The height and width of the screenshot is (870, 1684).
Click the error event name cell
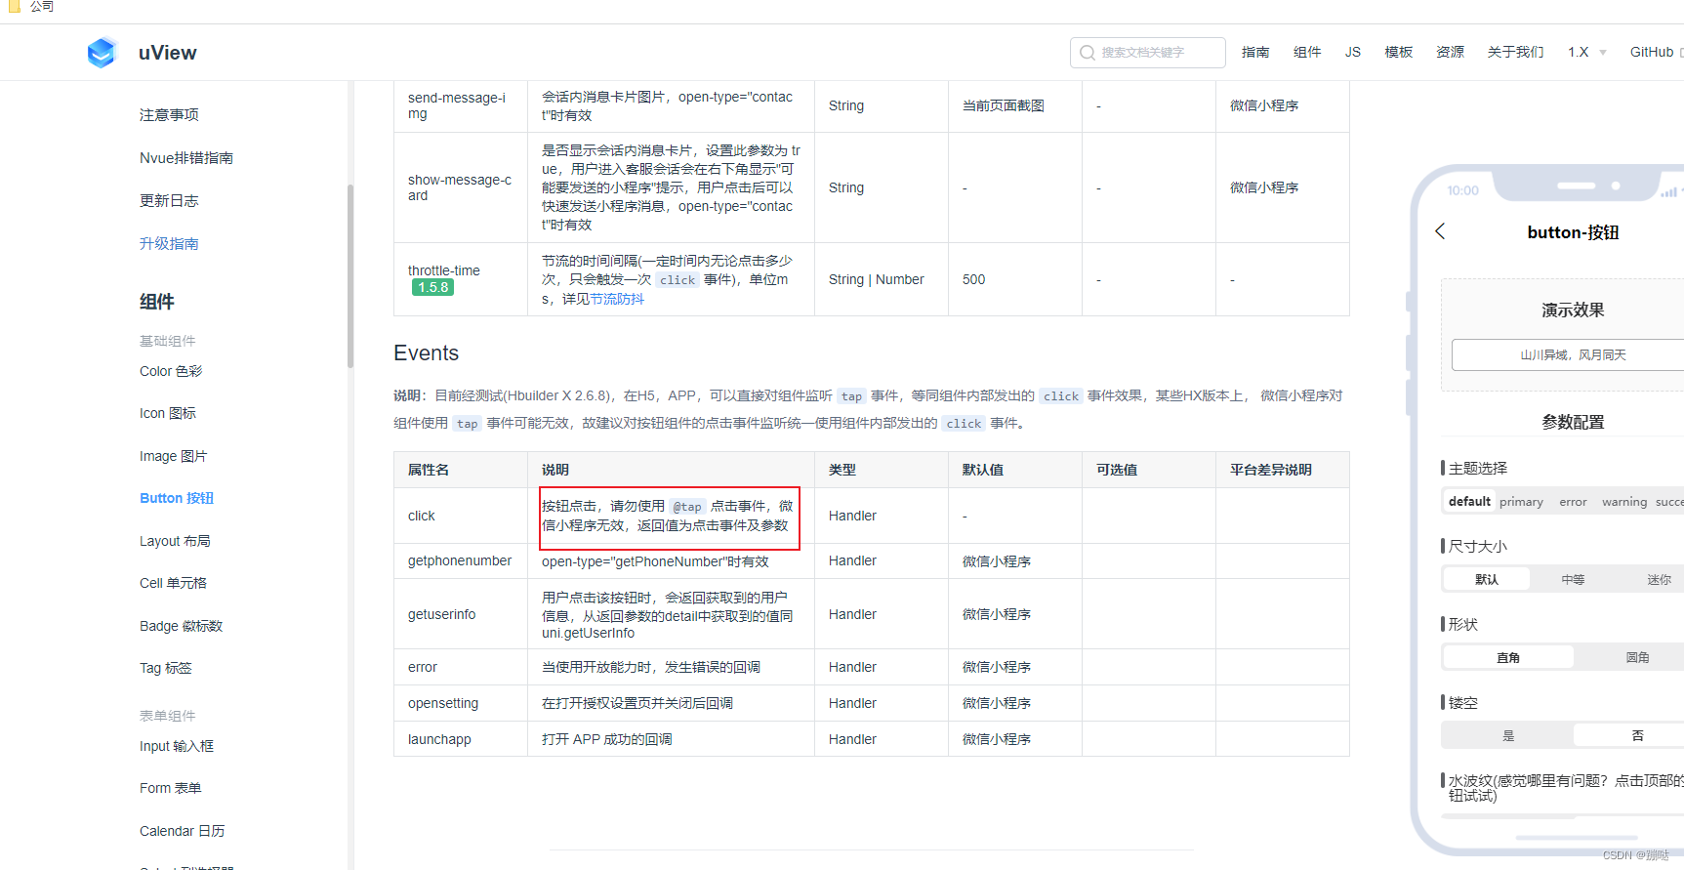pos(460,667)
